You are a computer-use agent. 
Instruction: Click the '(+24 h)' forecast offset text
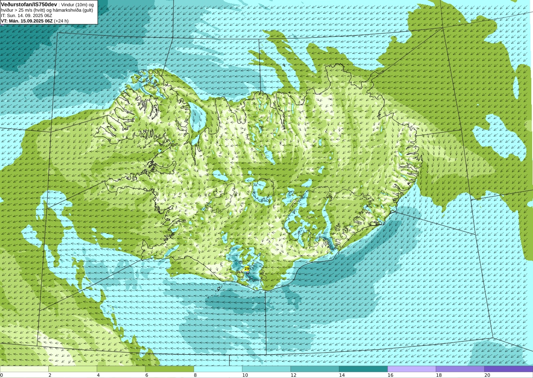point(61,21)
